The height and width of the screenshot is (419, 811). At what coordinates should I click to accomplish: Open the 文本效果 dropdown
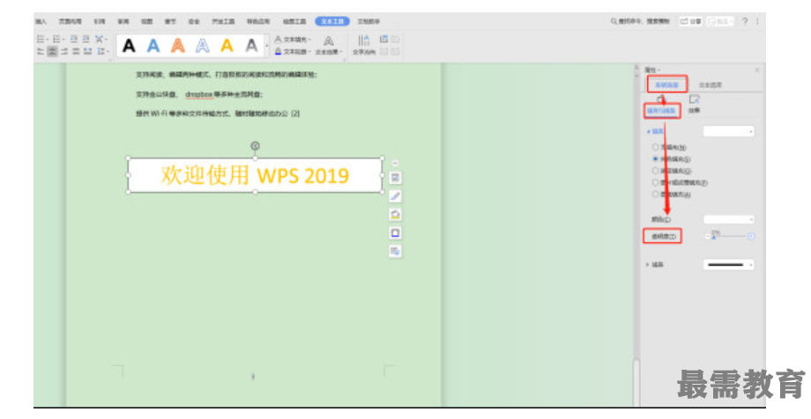pos(329,46)
